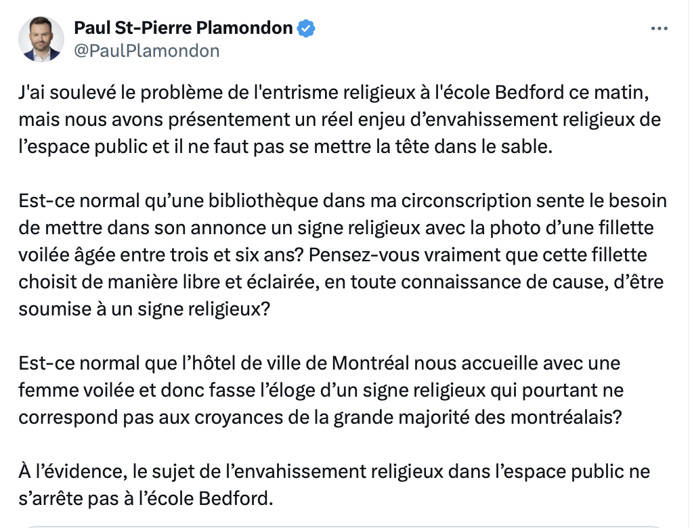Screen dimensions: 692x528
Task: Click the tweet line starting "J'ai soulevé"
Action: coord(334,93)
